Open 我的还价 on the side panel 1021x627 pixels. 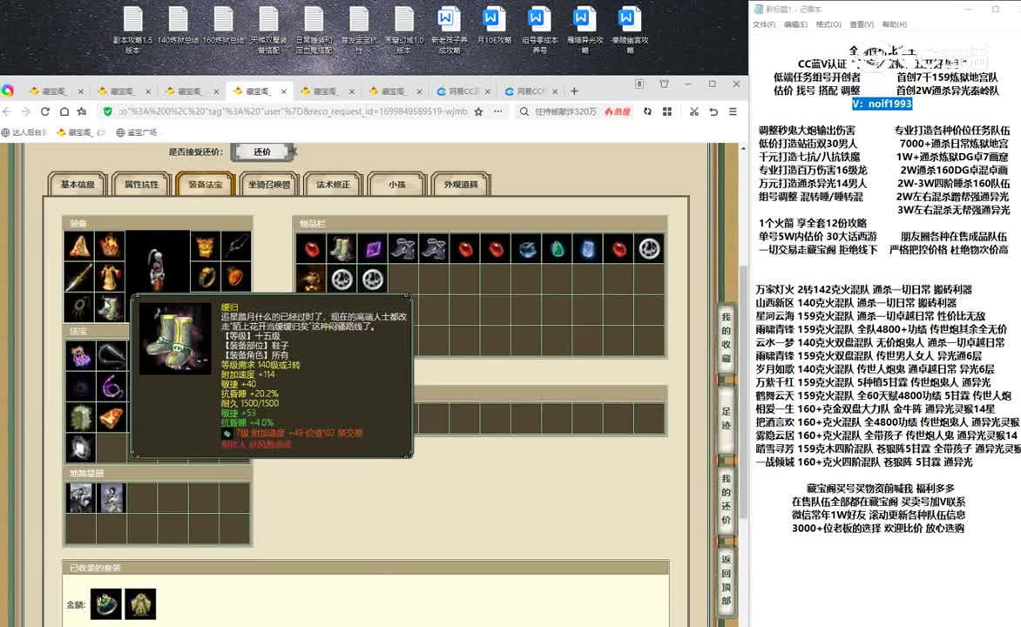pos(726,499)
